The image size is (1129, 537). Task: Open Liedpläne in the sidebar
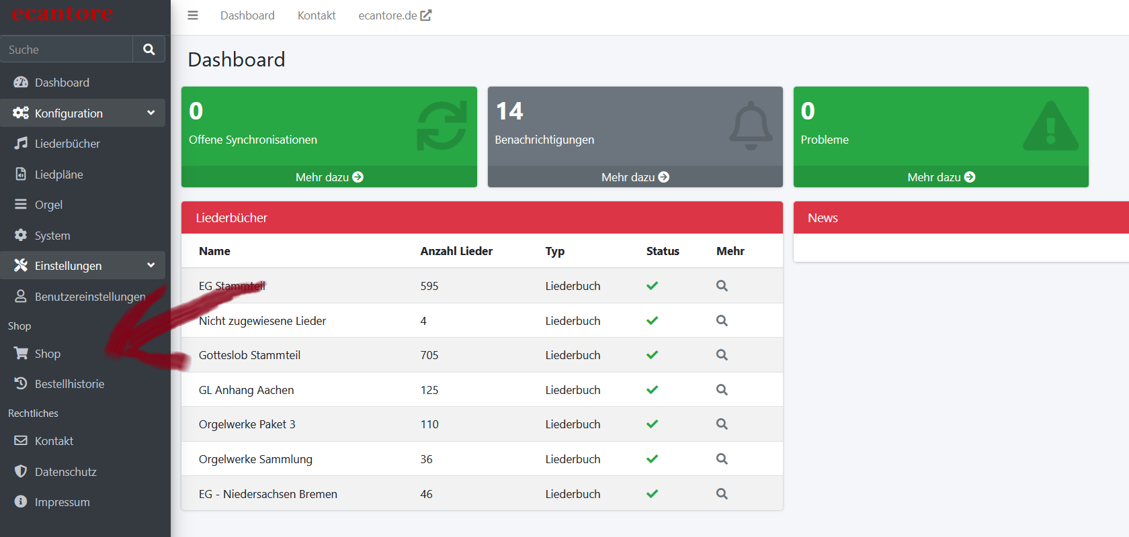click(x=83, y=175)
